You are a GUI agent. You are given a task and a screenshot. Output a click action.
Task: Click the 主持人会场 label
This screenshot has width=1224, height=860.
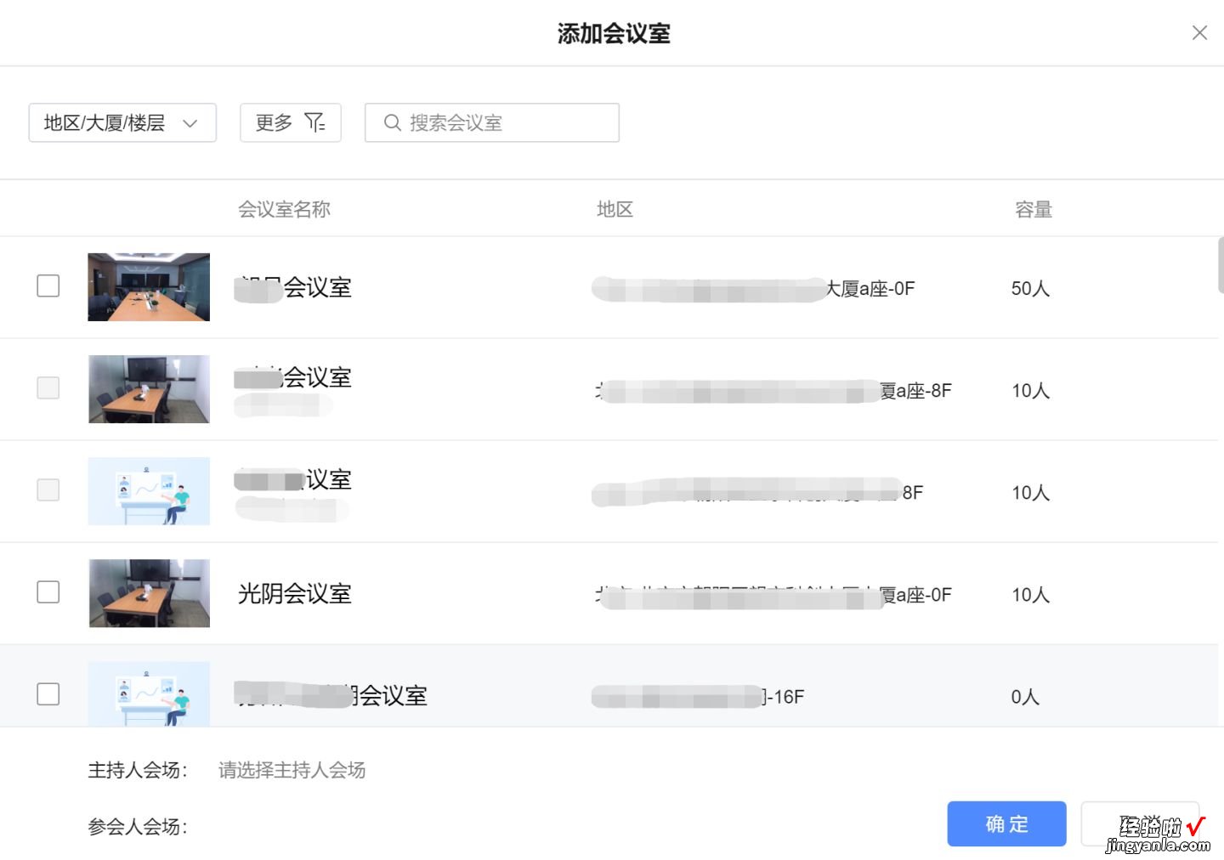click(x=138, y=770)
